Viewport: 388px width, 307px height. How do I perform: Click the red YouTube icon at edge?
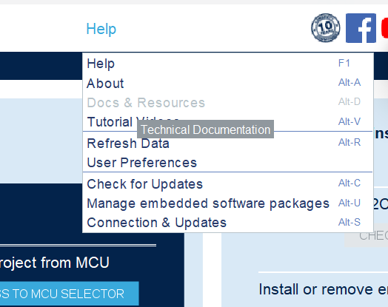(385, 28)
